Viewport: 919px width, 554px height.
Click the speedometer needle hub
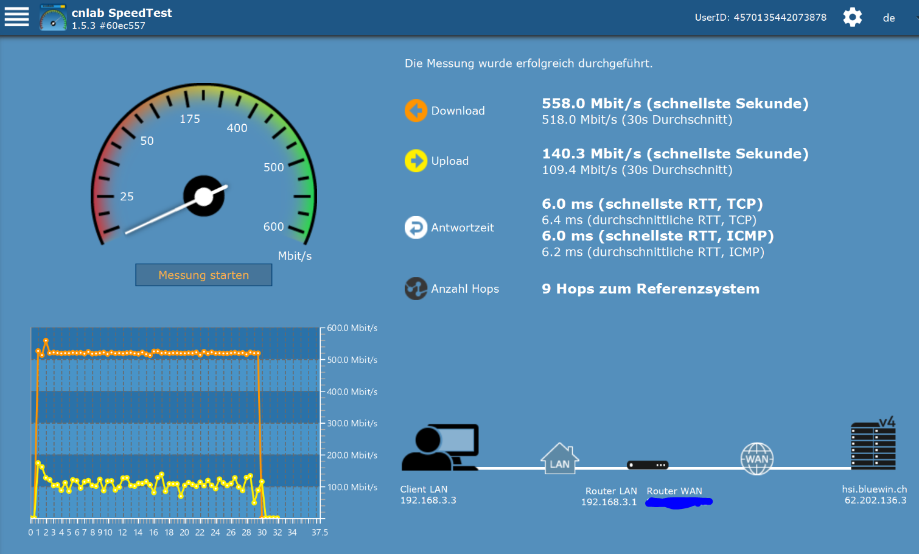coord(204,196)
